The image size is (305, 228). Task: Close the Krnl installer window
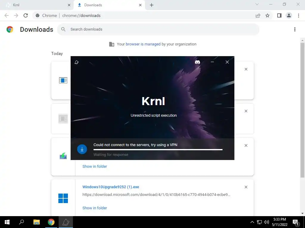[227, 62]
